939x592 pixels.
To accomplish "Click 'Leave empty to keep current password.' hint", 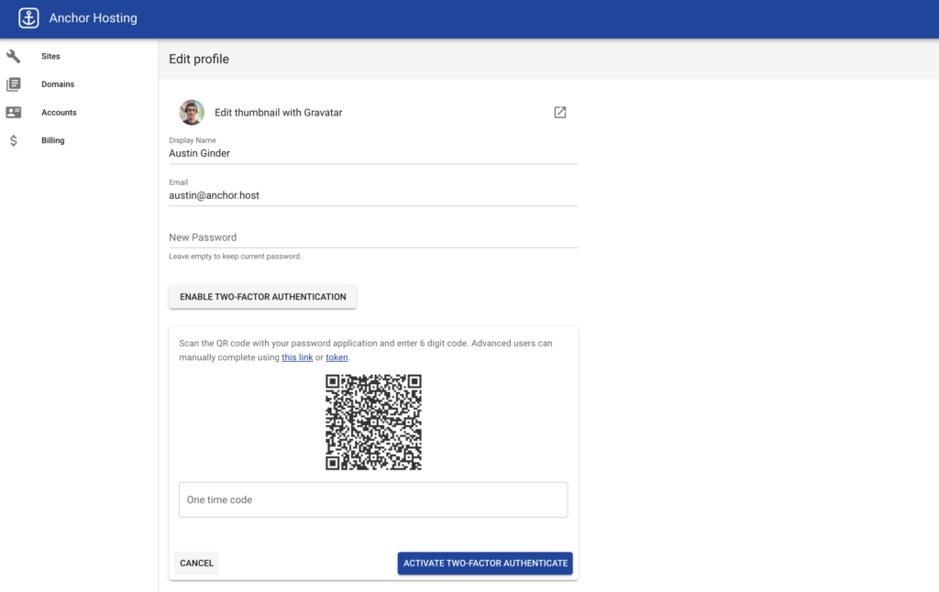I will (x=235, y=257).
